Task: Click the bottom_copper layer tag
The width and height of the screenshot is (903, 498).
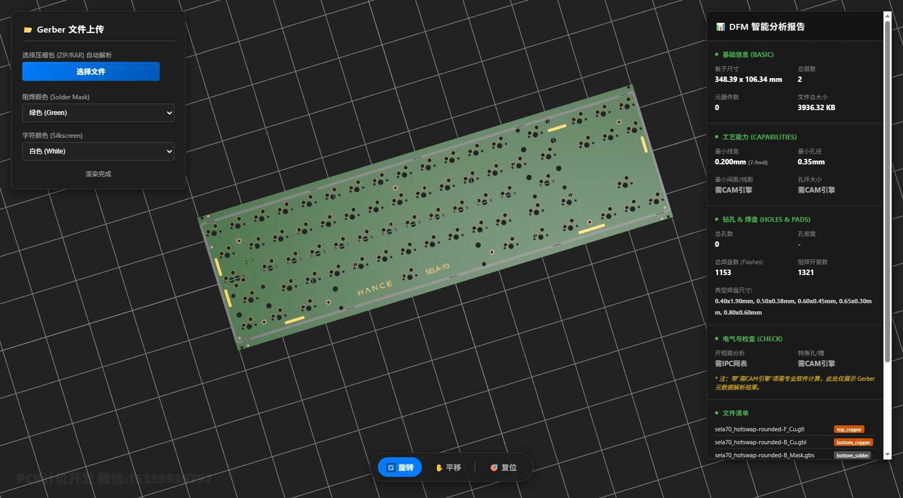Action: (x=853, y=443)
